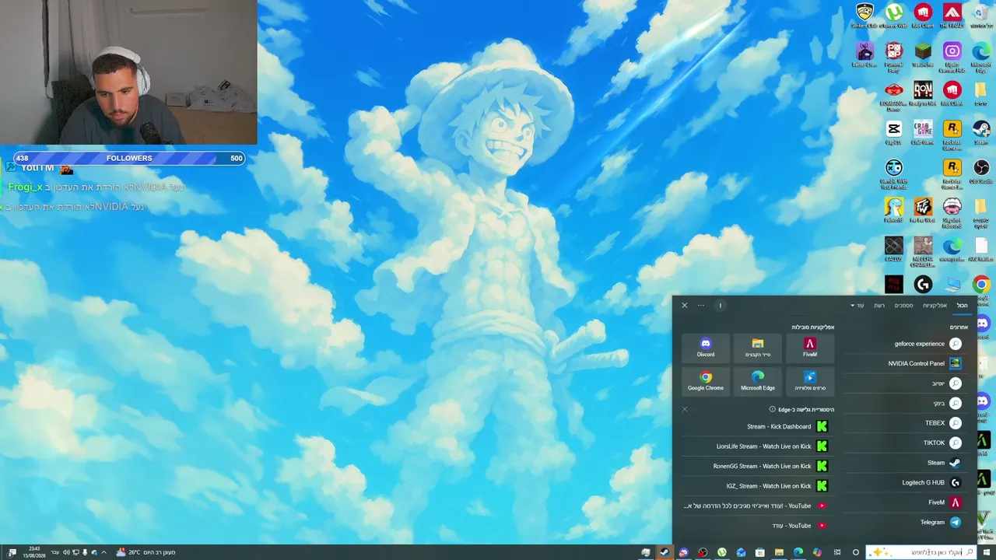Open Google Chrome tile in search panel
Screen dimensions: 996x560
tap(706, 381)
